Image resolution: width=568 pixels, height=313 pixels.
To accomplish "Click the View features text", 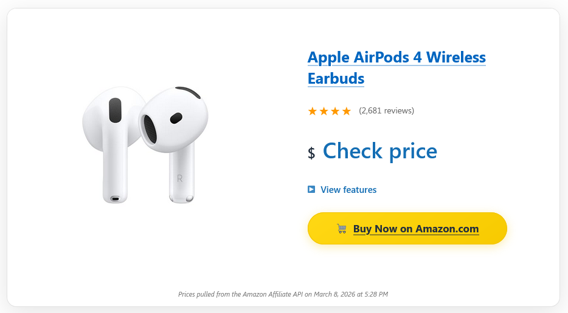I will coord(348,190).
